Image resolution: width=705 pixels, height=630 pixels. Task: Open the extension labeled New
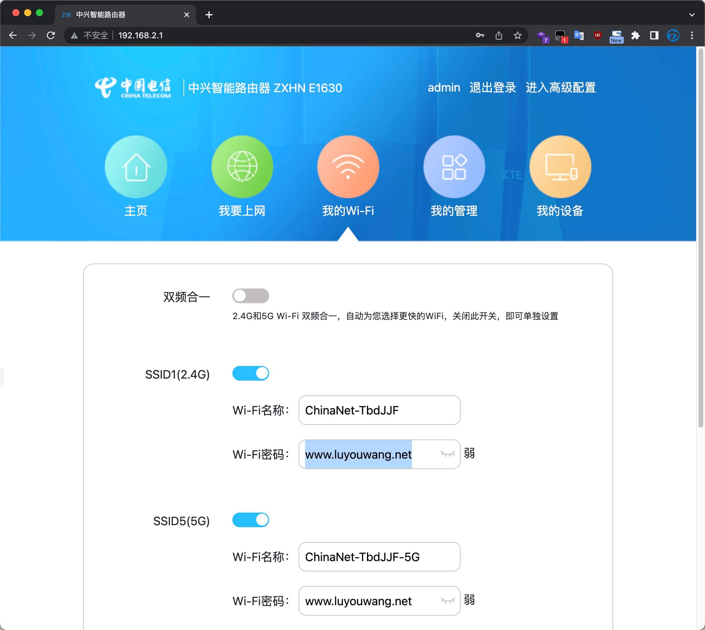click(x=616, y=36)
